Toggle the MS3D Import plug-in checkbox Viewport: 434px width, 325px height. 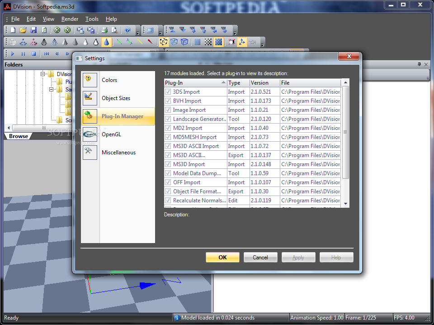(x=168, y=164)
